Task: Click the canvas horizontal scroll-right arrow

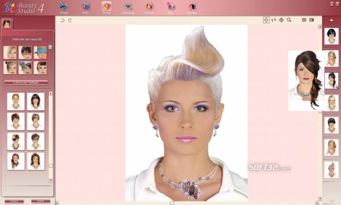Action: pos(317,203)
